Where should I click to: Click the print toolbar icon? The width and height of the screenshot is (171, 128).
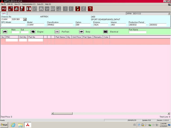[16, 9]
